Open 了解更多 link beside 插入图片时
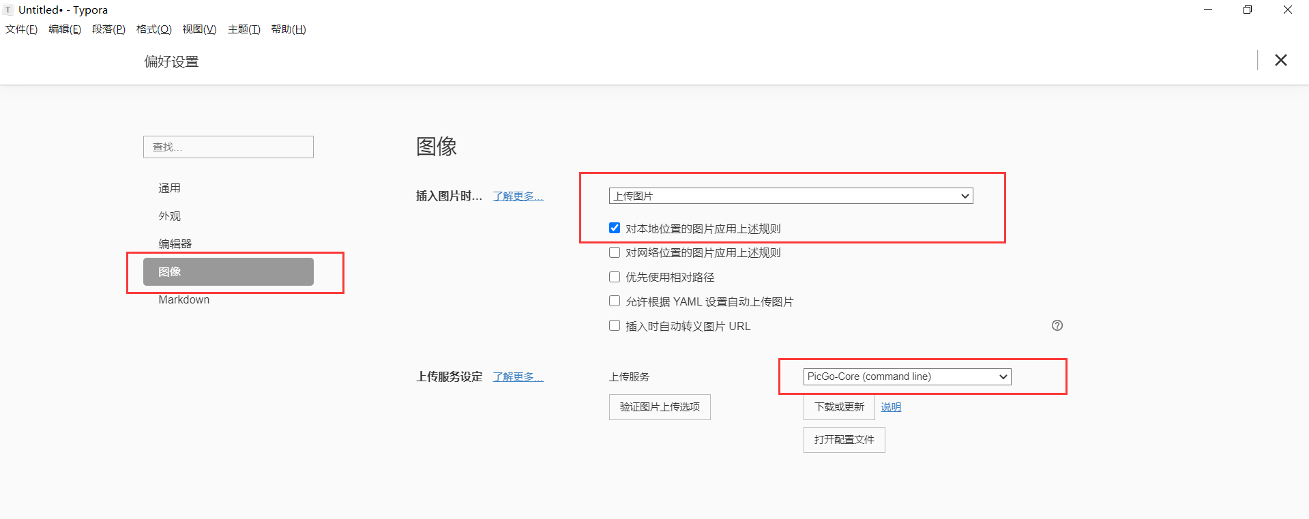 (518, 196)
